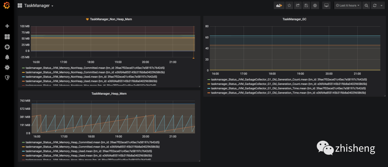The width and height of the screenshot is (388, 167).
Task: Open Server Admin shield in the sidebar
Action: [x=7, y=77]
